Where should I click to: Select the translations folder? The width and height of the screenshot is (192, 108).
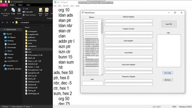32,46
